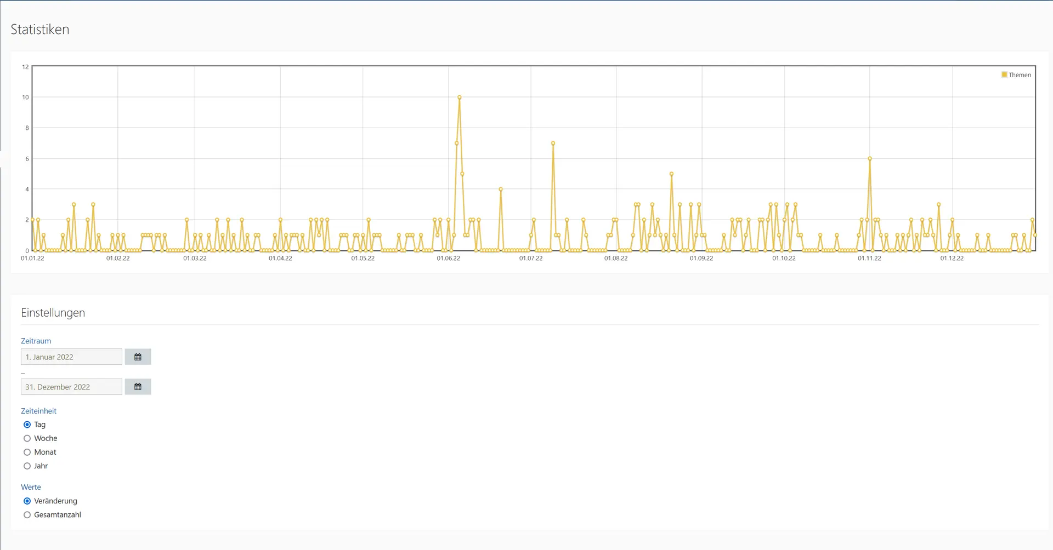1053x550 pixels.
Task: Click the Zeiteinheit label
Action: coord(38,411)
